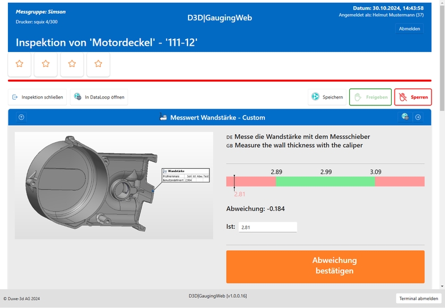Click the second star icon button
Screen dimensions: 445x308
[x=46, y=64]
